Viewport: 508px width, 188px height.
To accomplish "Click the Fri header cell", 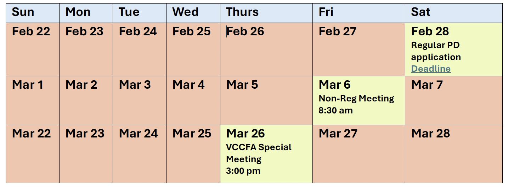I will (359, 13).
